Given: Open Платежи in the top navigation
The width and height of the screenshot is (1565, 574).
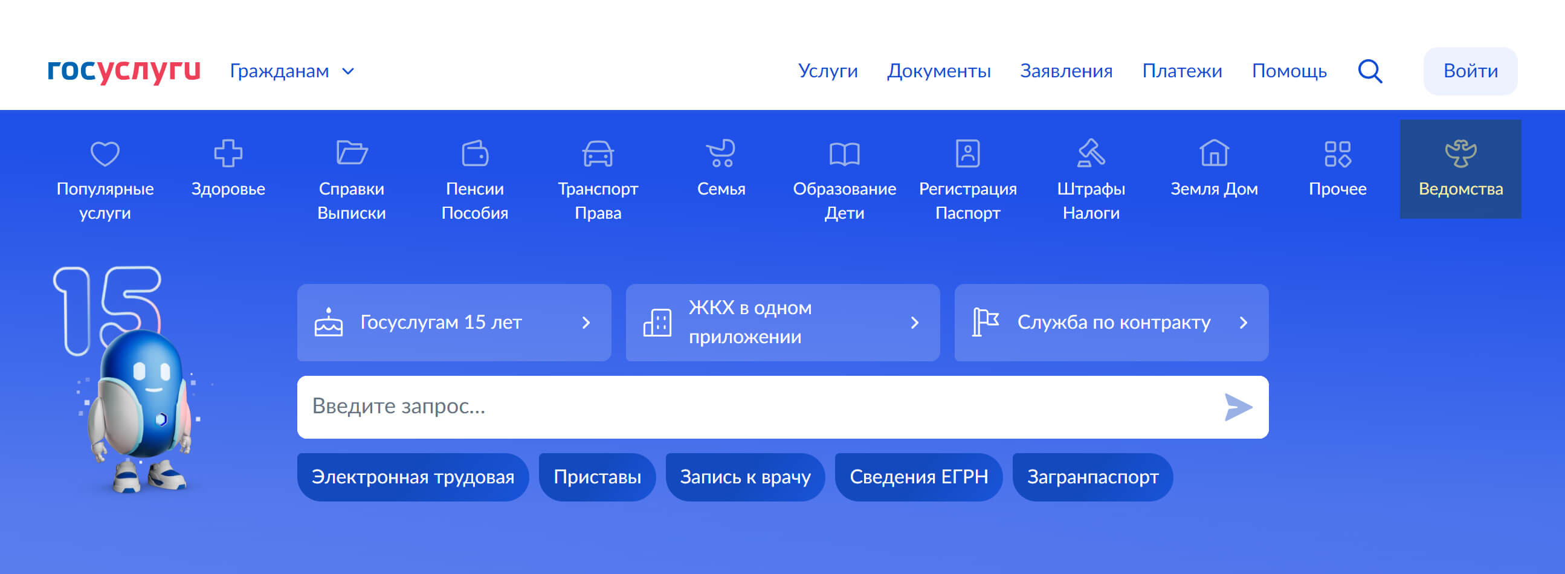Looking at the screenshot, I should 1182,71.
